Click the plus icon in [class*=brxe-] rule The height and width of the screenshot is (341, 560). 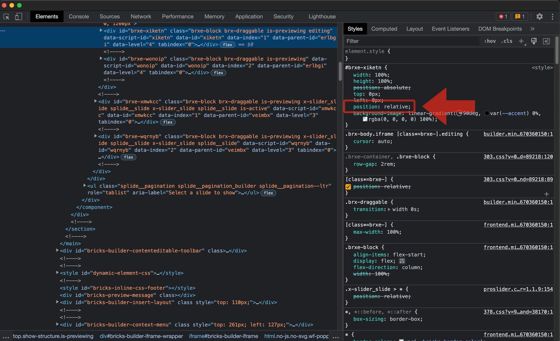tap(547, 194)
